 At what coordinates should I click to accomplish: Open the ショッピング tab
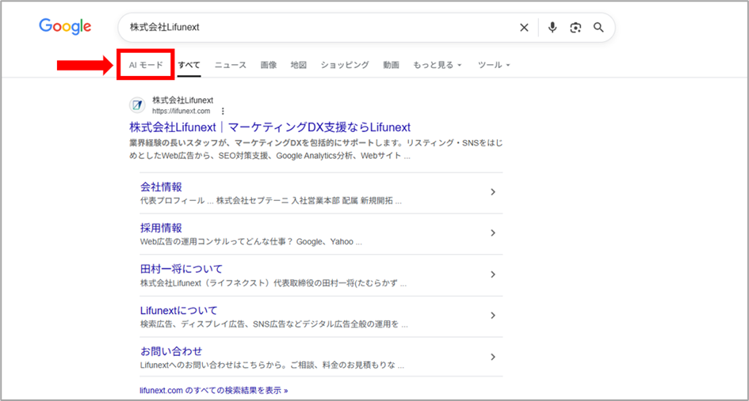tap(345, 65)
